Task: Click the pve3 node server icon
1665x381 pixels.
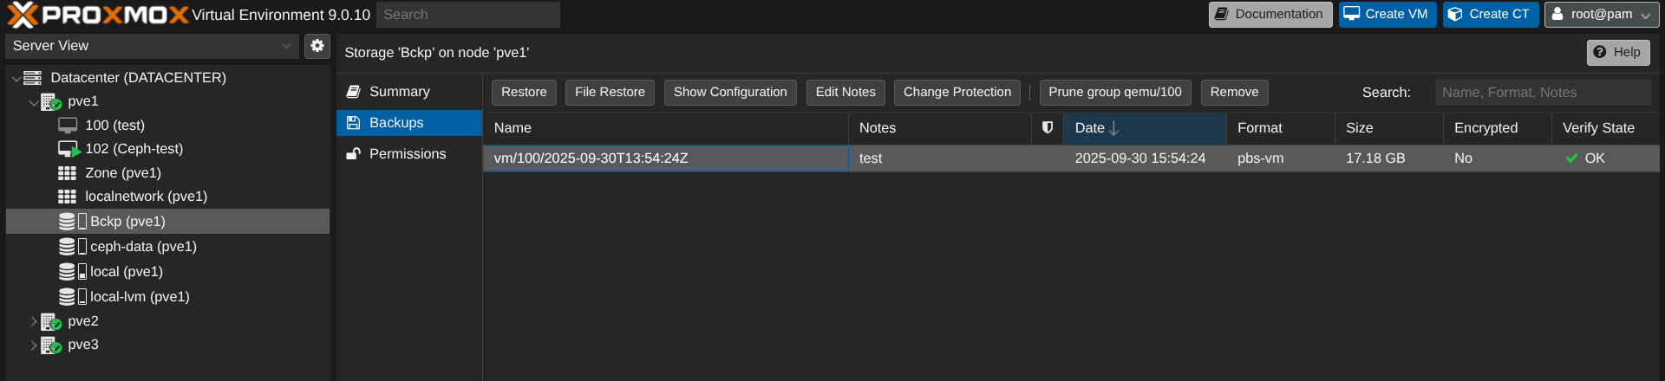Action: point(51,345)
